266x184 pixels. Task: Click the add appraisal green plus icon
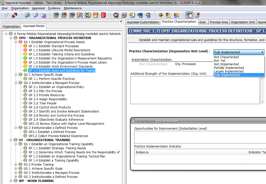(56, 15)
